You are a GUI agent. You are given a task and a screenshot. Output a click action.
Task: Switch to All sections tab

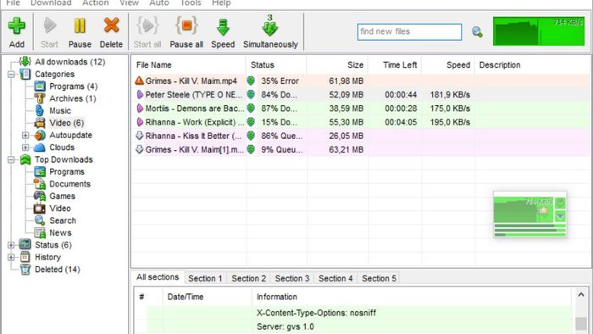158,277
